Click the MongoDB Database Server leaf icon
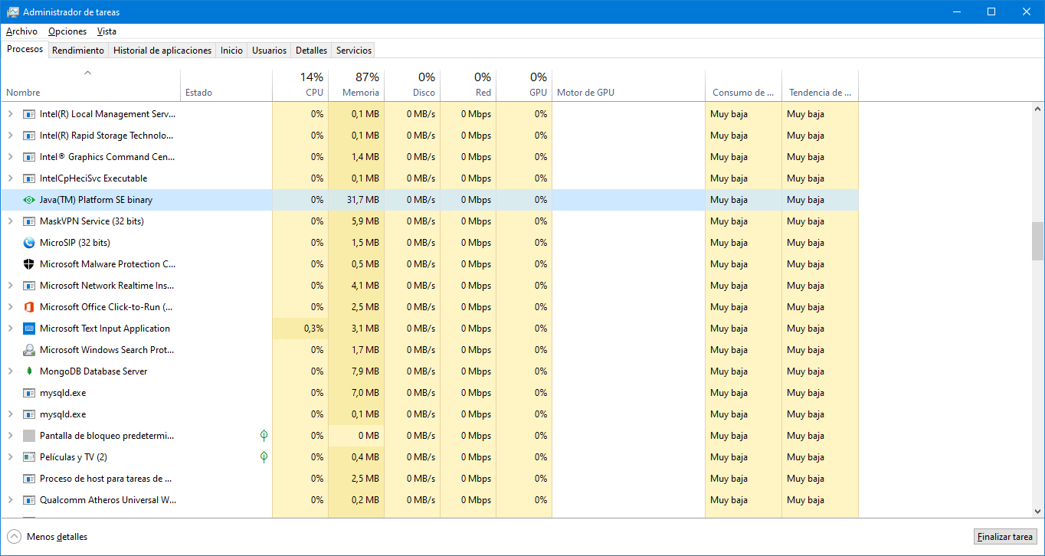The image size is (1045, 556). [x=29, y=371]
